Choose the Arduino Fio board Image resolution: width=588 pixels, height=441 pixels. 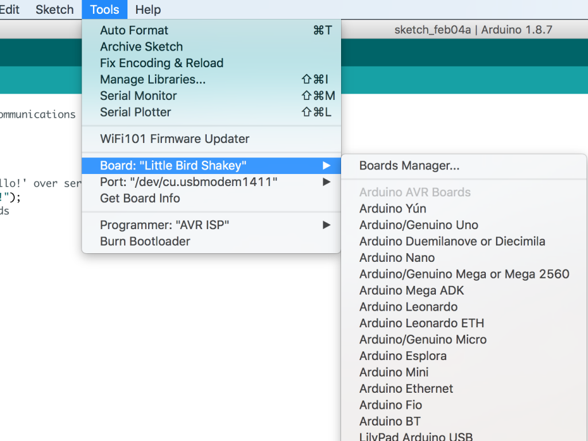click(464, 405)
